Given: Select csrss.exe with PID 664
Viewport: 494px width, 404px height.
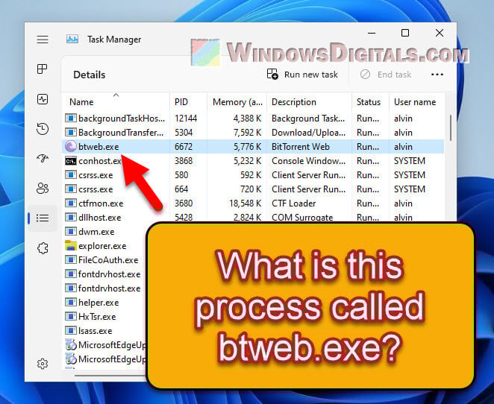Looking at the screenshot, I should [253, 189].
